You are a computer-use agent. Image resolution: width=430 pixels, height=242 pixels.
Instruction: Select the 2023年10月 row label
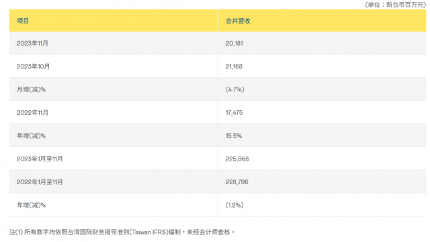(x=33, y=67)
